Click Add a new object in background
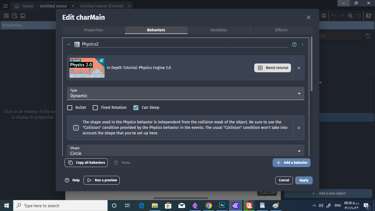This screenshot has height=211, width=375. (x=328, y=193)
